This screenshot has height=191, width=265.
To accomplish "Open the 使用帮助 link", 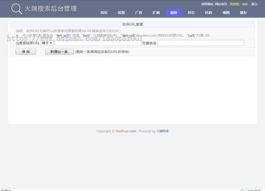I will click(x=207, y=4).
